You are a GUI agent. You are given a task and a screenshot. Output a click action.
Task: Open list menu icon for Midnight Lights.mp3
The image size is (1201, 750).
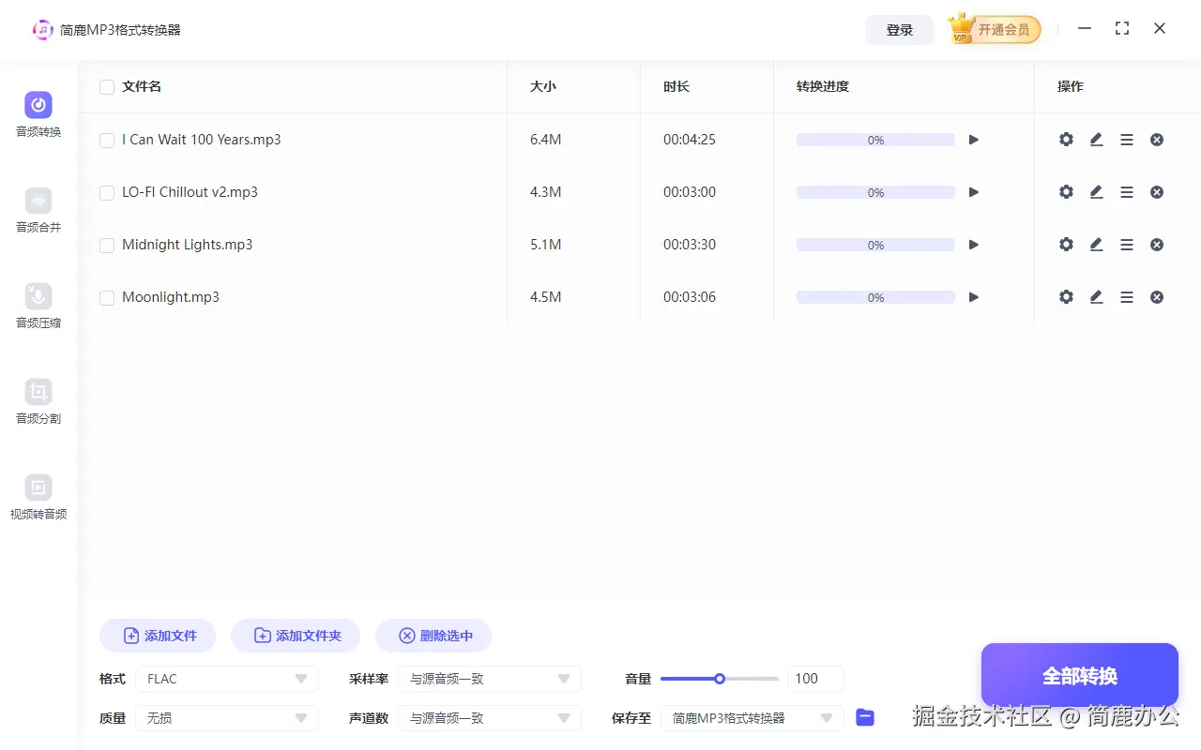(x=1127, y=245)
